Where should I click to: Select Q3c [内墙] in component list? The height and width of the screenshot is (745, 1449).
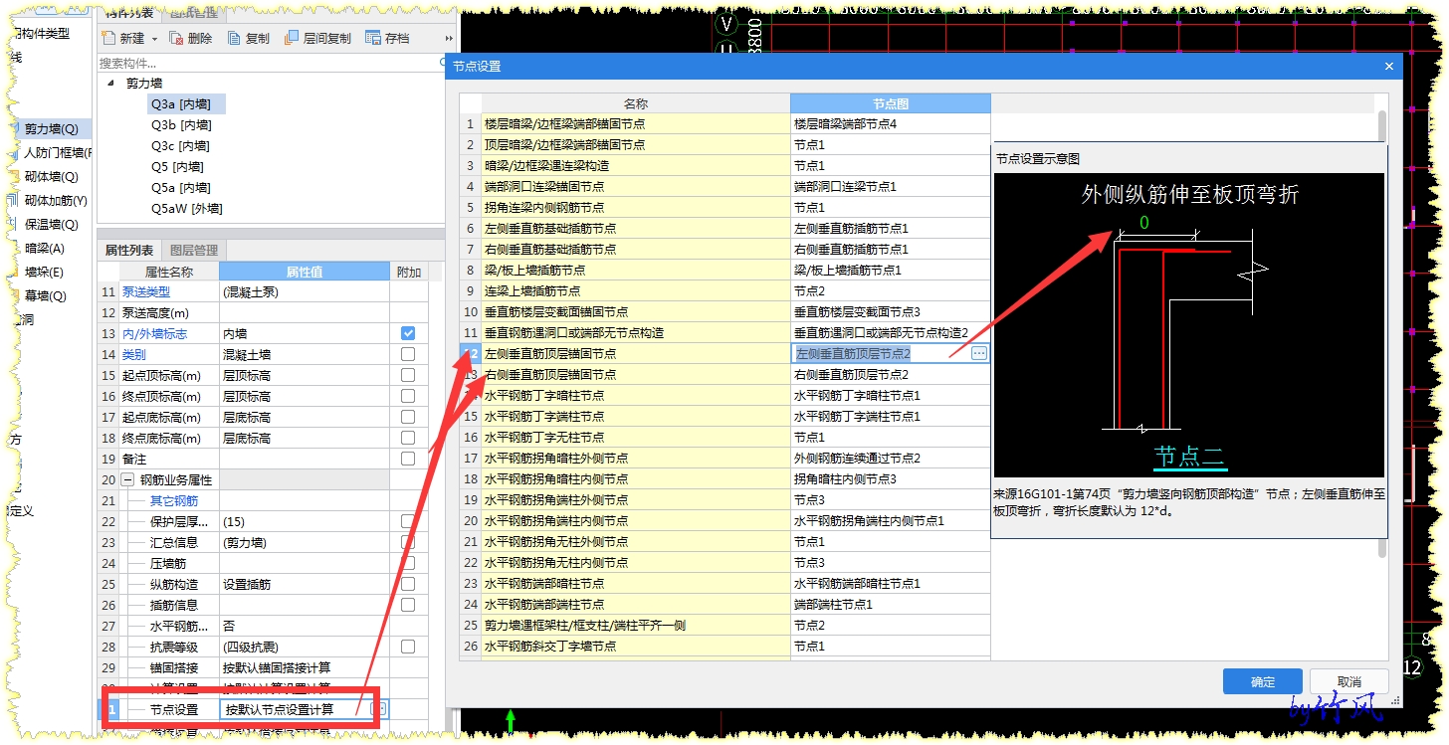[181, 146]
